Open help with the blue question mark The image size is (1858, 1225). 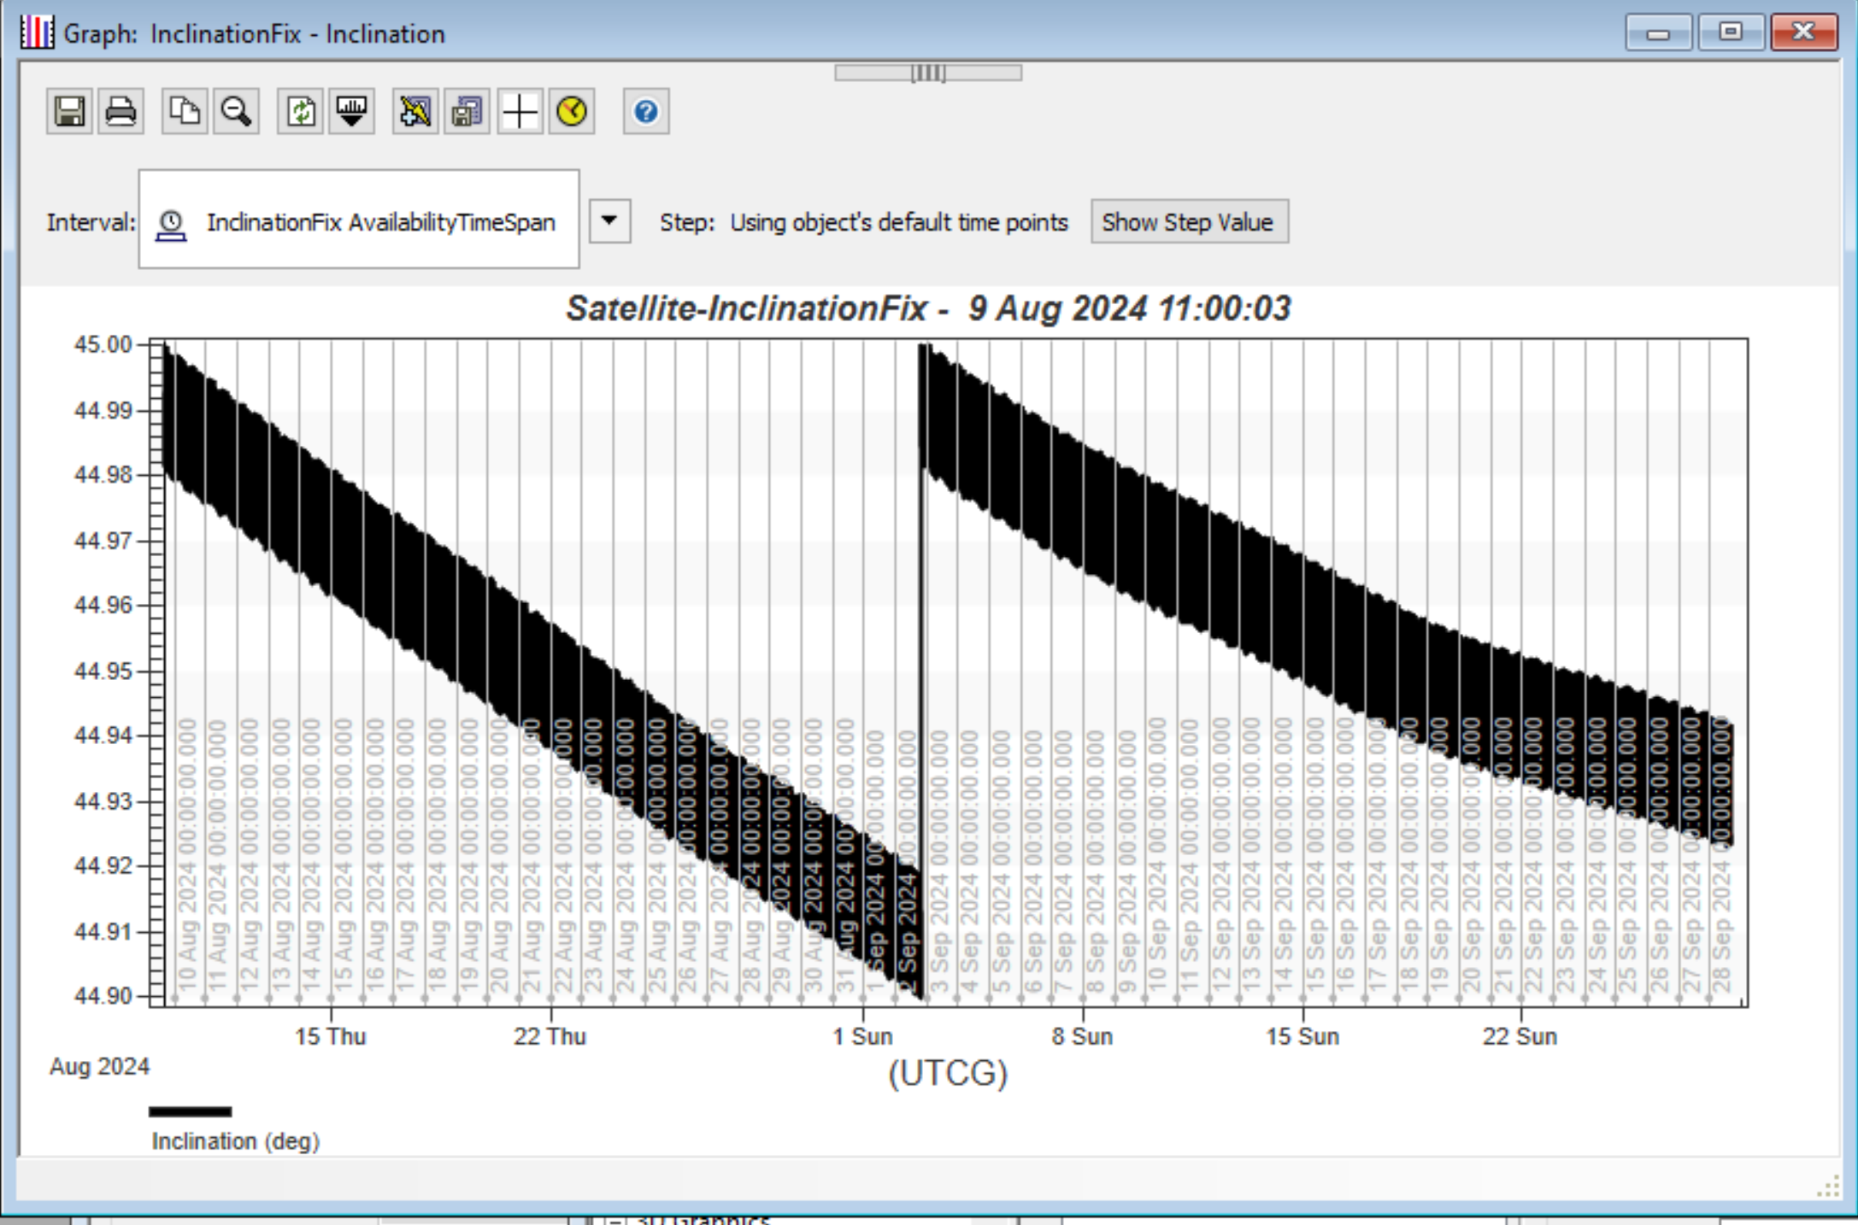646,112
